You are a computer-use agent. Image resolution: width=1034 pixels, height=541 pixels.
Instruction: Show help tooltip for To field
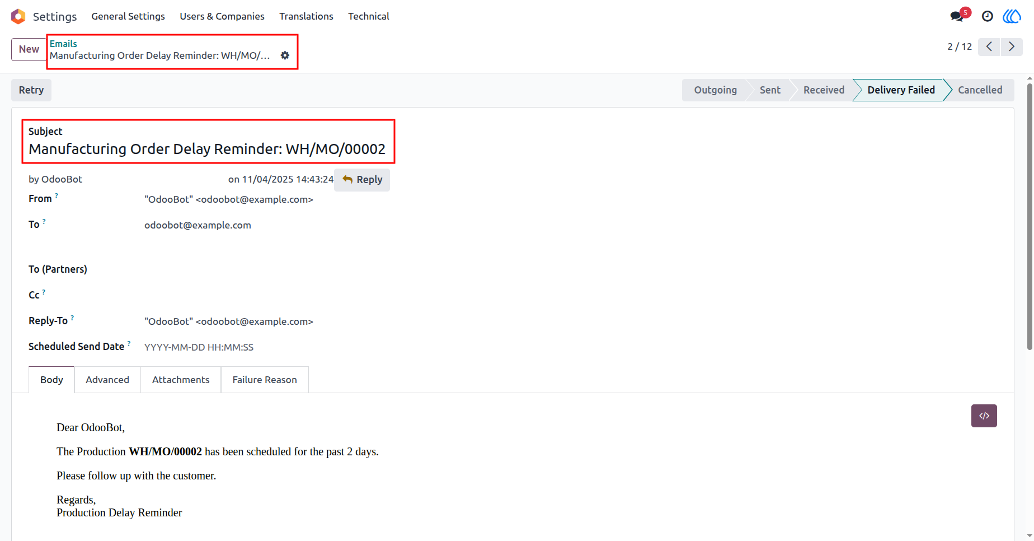44,222
